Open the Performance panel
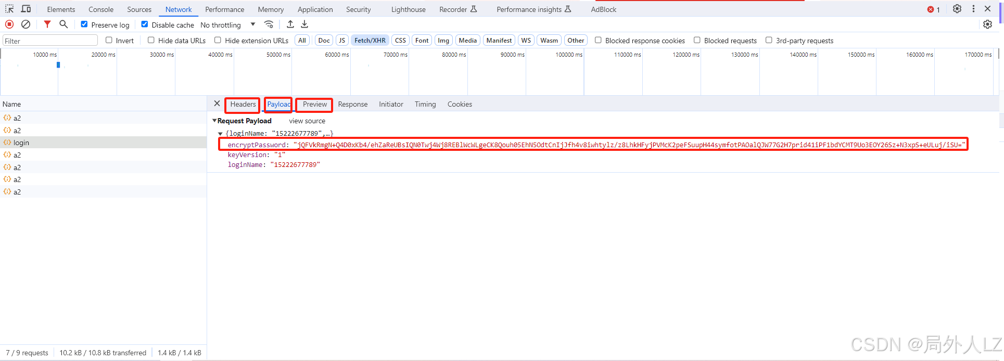Image resolution: width=1004 pixels, height=361 pixels. [x=225, y=9]
